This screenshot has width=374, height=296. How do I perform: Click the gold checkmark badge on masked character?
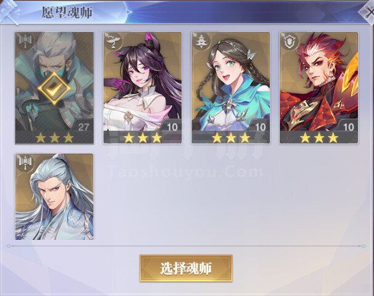(54, 88)
